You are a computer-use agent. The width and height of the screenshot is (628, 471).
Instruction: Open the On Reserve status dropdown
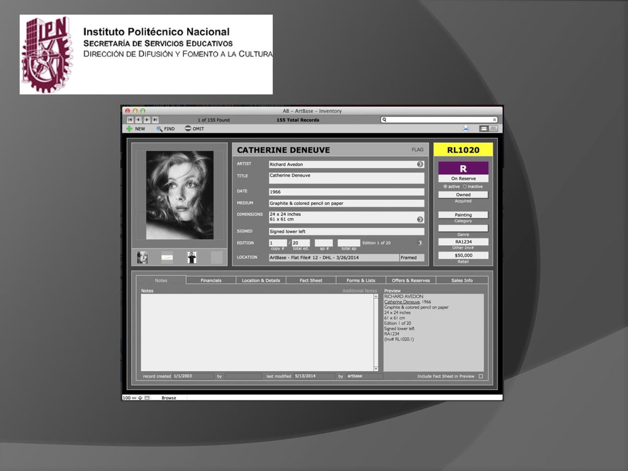(464, 178)
